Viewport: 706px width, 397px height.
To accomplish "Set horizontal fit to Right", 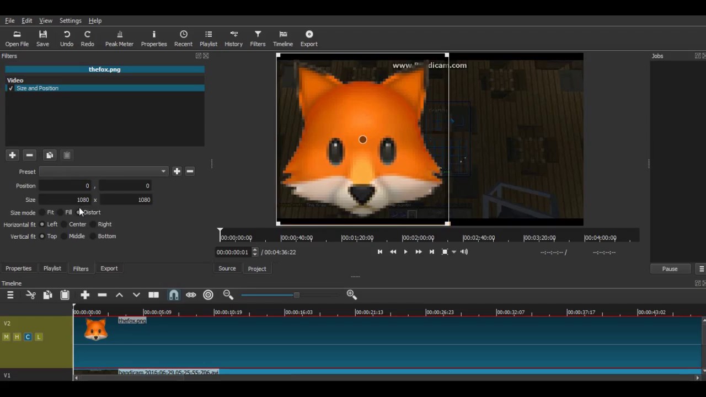I will (x=93, y=224).
